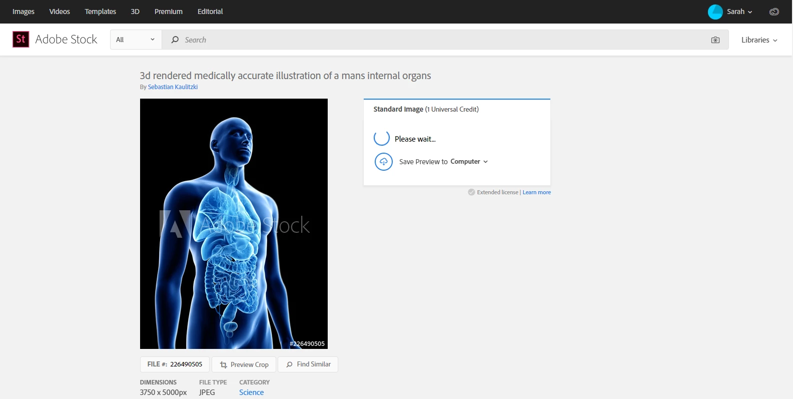The width and height of the screenshot is (793, 399).
Task: Click the search magnifier icon
Action: pos(175,40)
